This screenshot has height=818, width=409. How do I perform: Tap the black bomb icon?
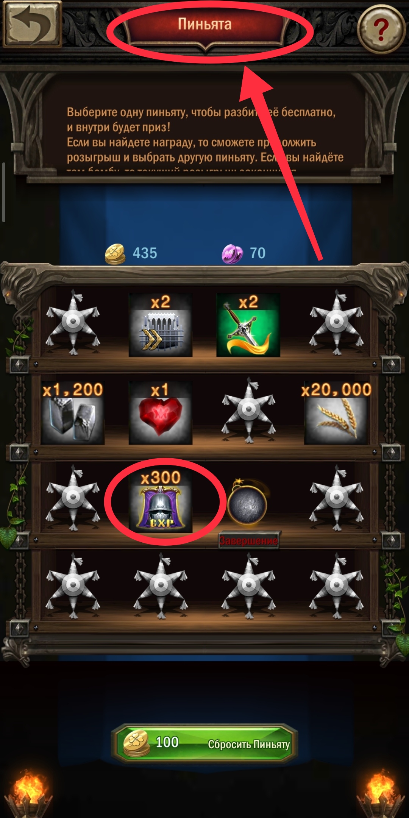248,503
